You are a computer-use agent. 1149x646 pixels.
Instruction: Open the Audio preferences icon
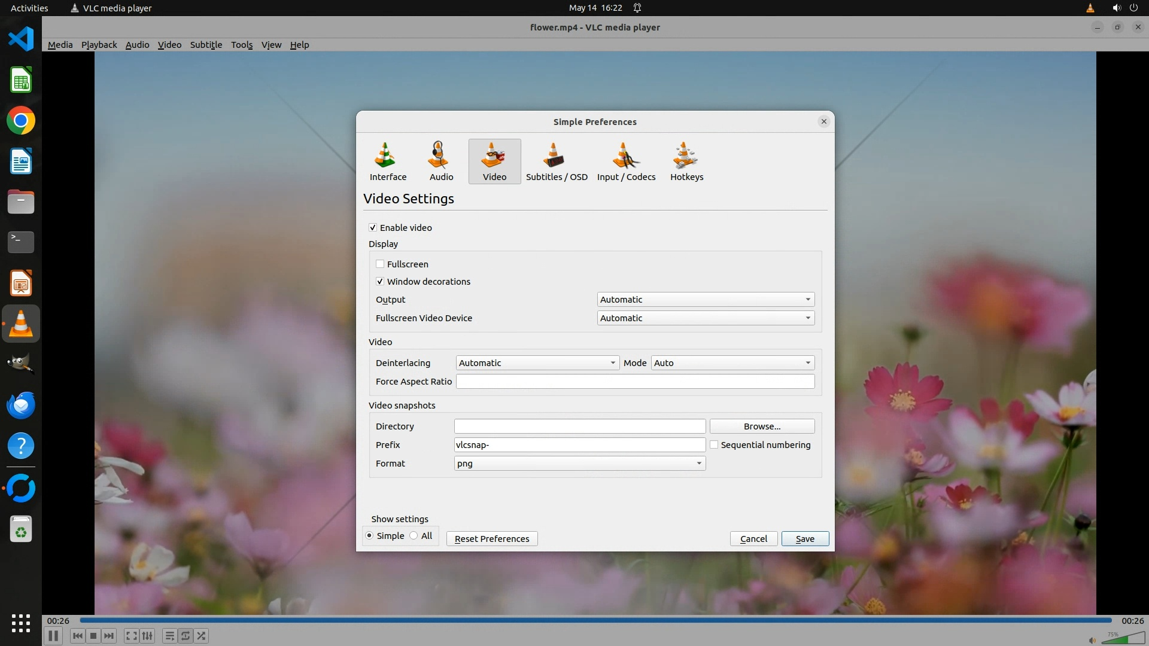441,161
